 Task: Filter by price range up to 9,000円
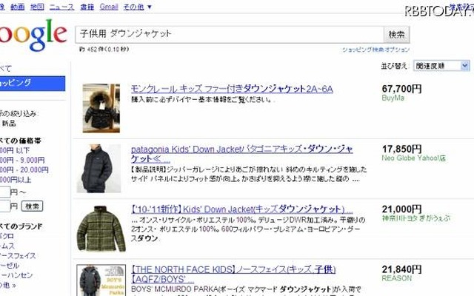22,160
